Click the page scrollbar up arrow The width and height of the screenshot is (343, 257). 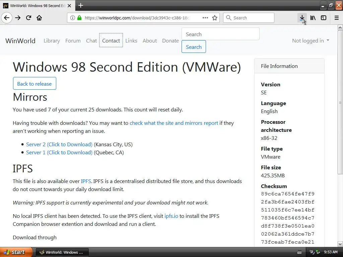(340, 27)
